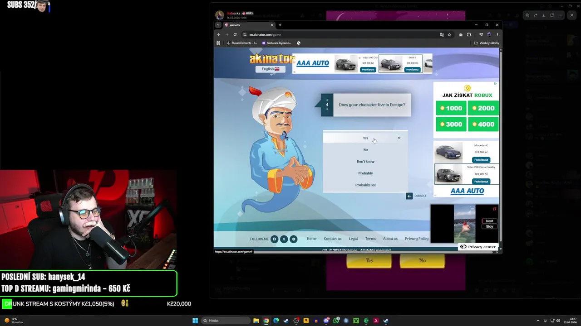Open the Privacy center button
581x326 pixels.
(x=478, y=247)
